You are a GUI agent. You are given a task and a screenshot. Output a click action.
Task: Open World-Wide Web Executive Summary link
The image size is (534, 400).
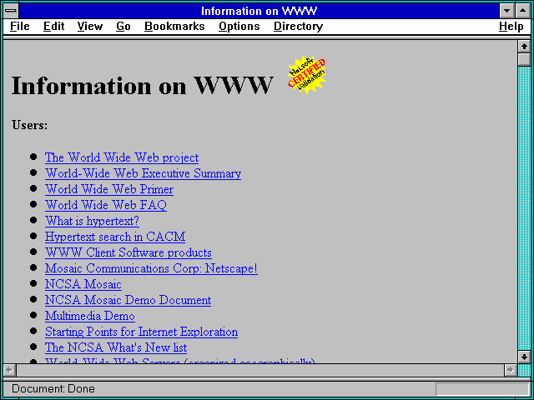tap(143, 174)
